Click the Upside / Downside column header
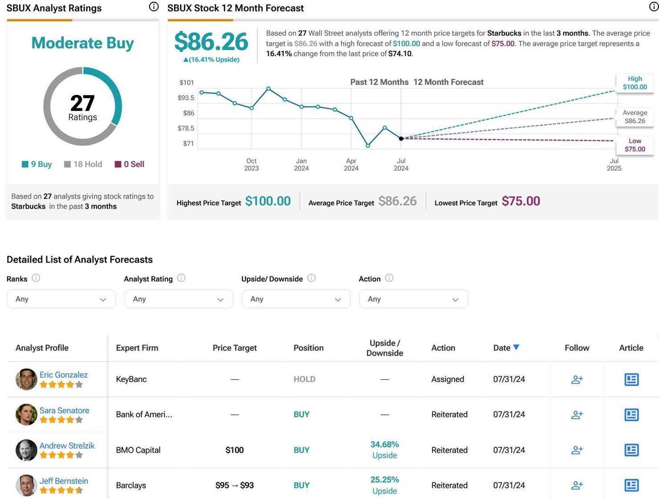The height and width of the screenshot is (499, 659). pyautogui.click(x=385, y=348)
